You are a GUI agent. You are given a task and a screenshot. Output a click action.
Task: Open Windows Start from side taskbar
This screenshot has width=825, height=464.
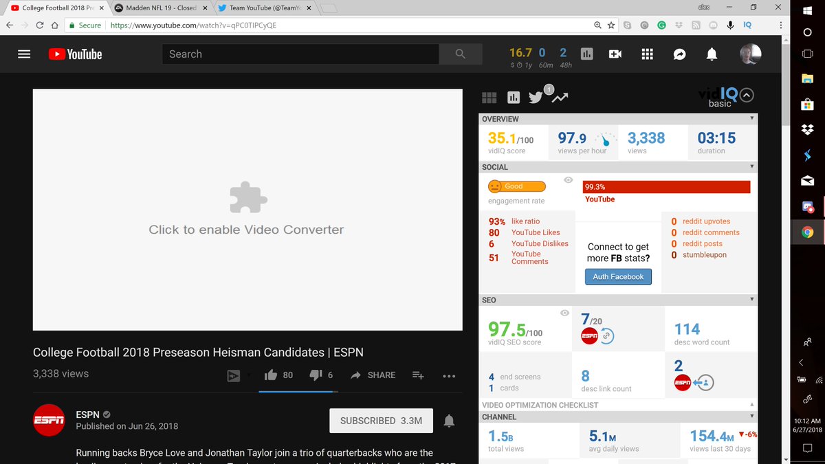click(x=808, y=10)
